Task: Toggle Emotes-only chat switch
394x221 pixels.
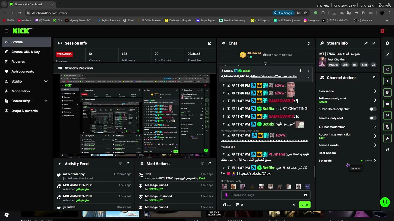Action: (x=373, y=118)
